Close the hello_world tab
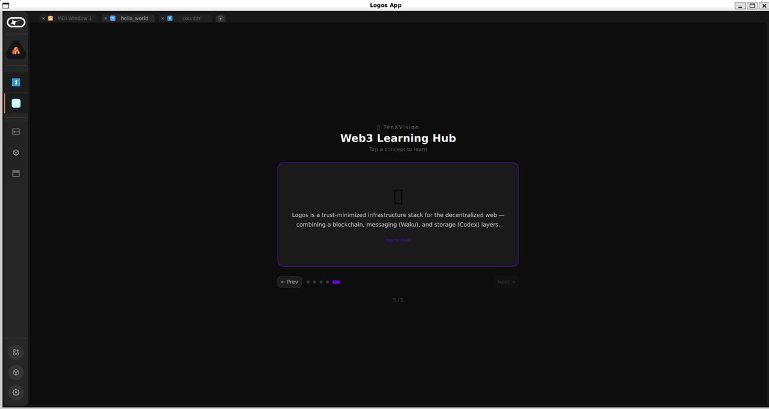 click(105, 19)
